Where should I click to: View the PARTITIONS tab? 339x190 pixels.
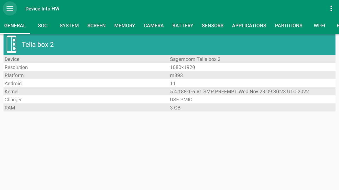[x=289, y=26]
